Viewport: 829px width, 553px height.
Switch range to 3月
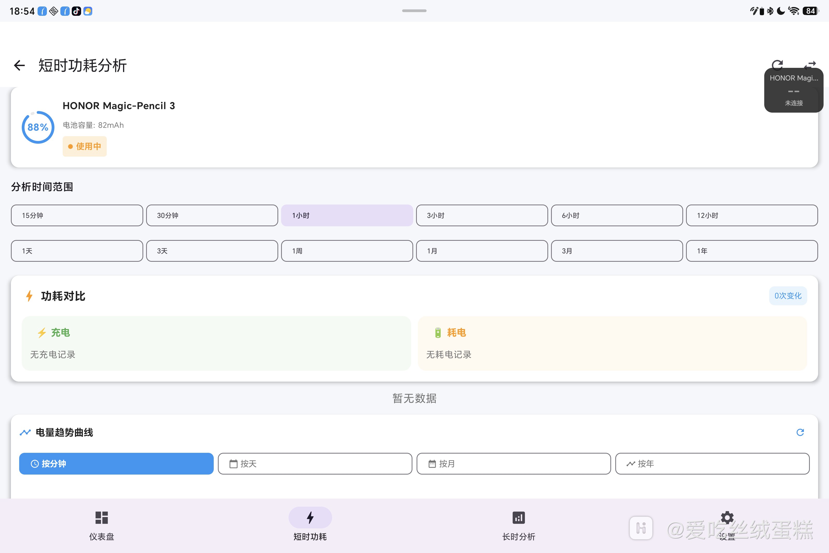(617, 251)
